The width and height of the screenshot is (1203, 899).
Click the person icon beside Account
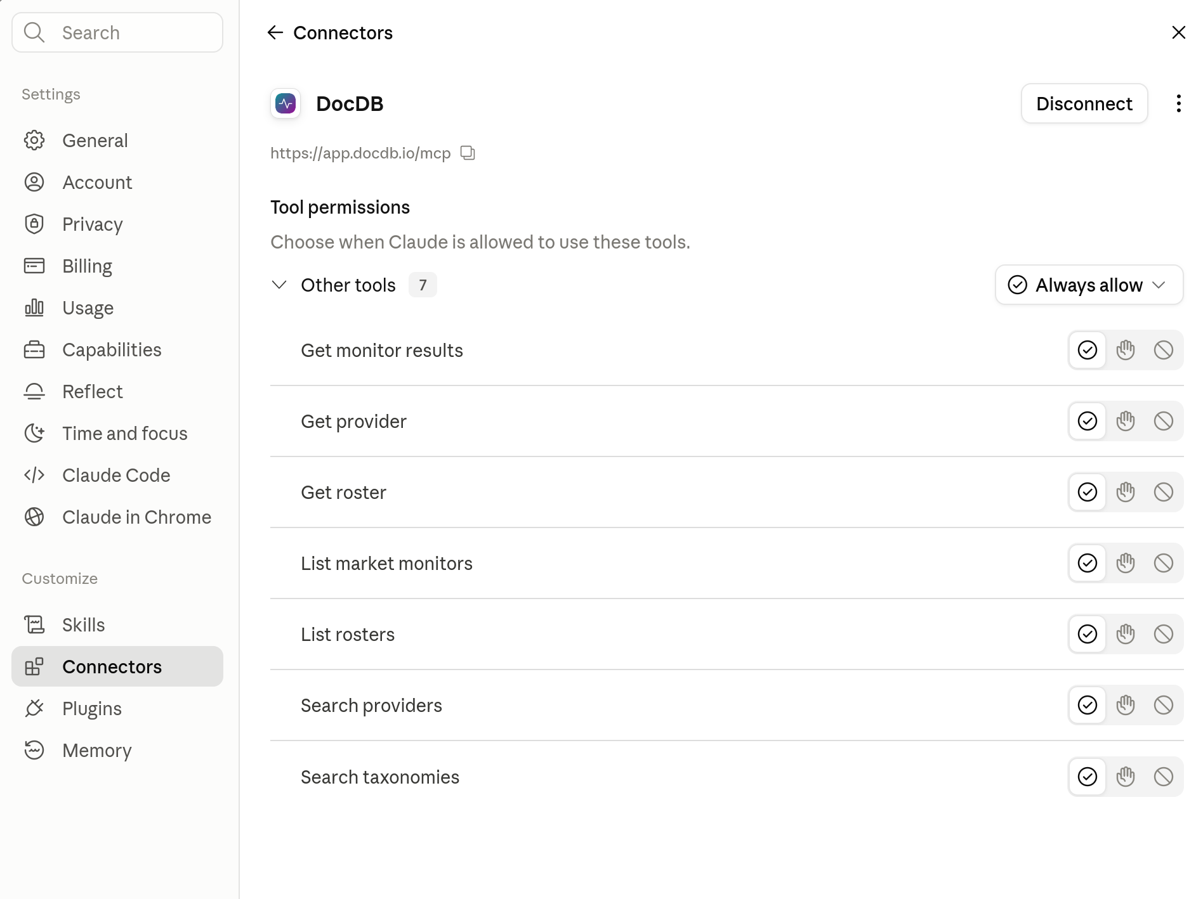pyautogui.click(x=34, y=182)
